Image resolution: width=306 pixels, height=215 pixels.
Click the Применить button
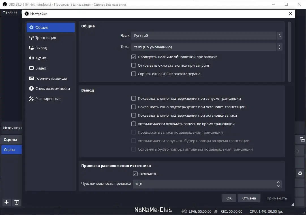(277, 198)
